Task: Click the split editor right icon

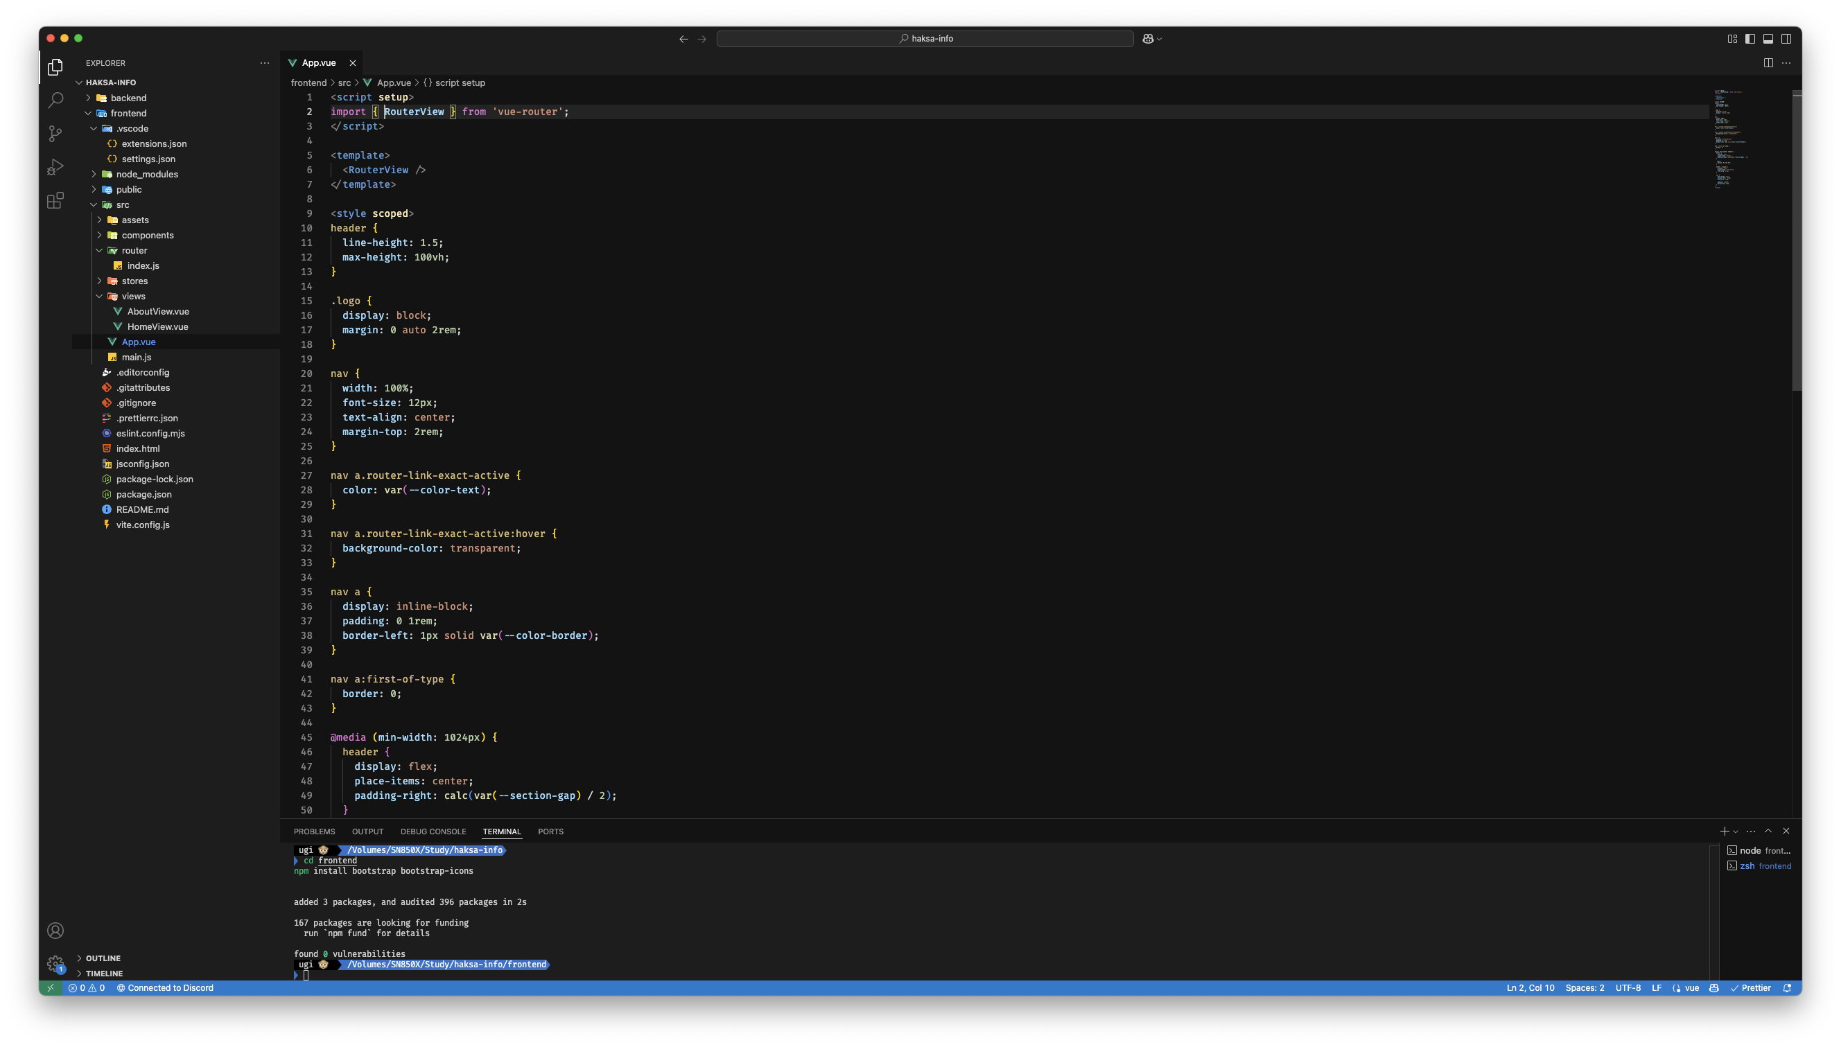Action: point(1768,63)
